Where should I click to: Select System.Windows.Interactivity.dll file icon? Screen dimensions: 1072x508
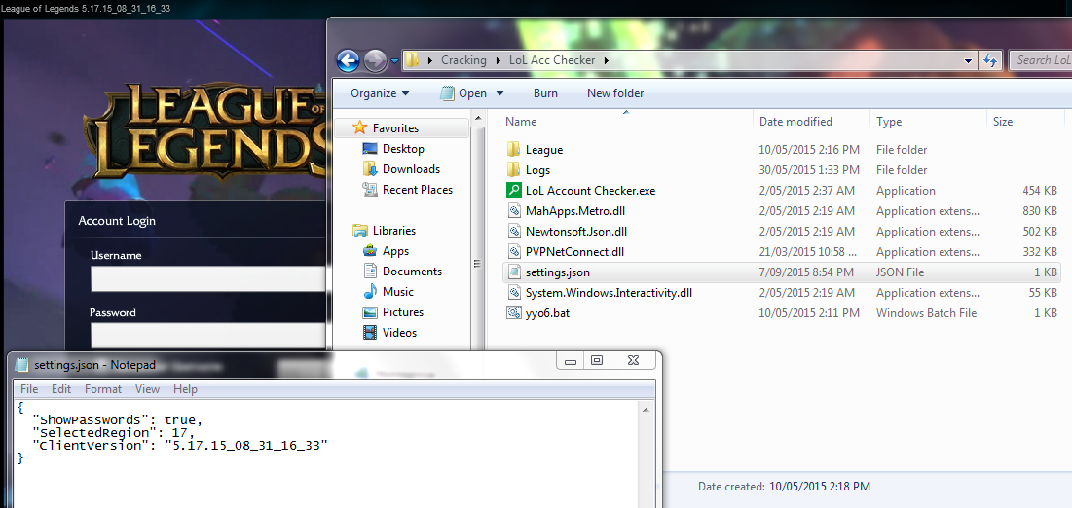(x=514, y=293)
